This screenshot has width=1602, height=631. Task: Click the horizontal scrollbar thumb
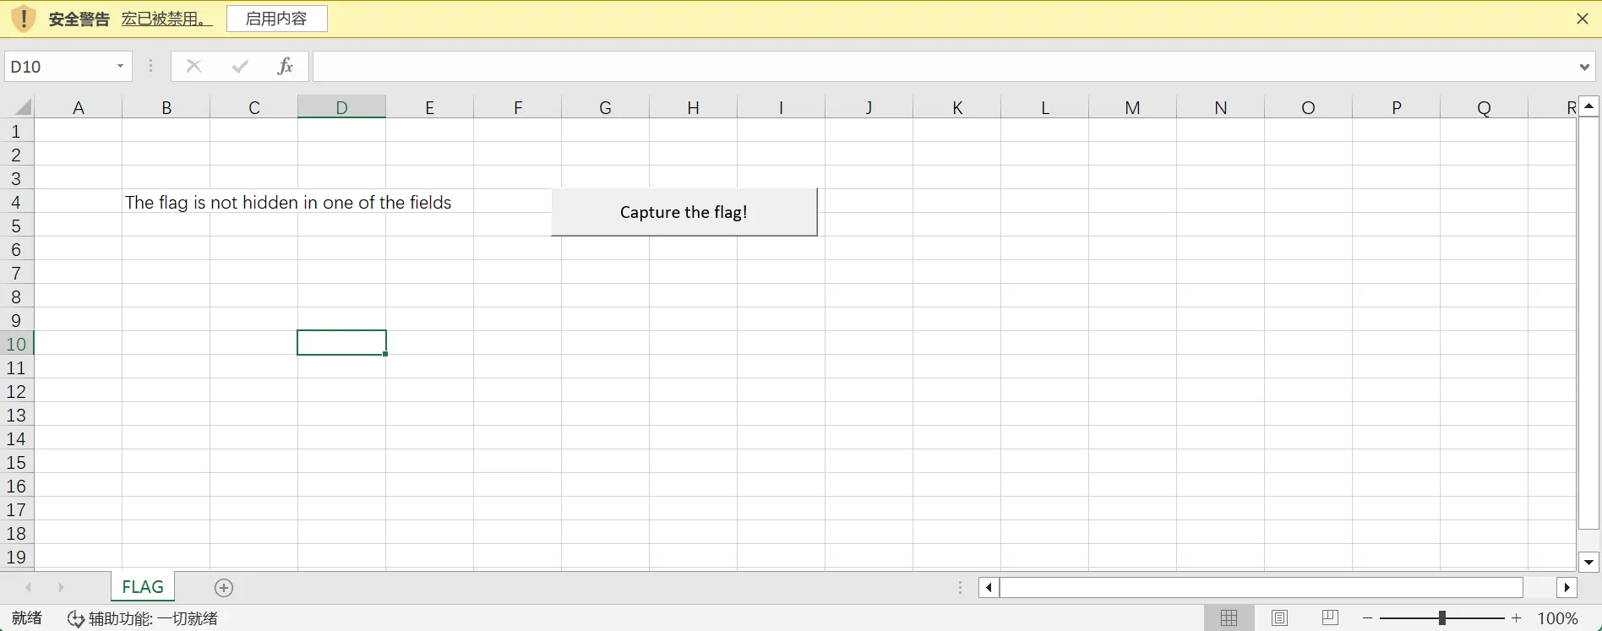tap(1261, 587)
